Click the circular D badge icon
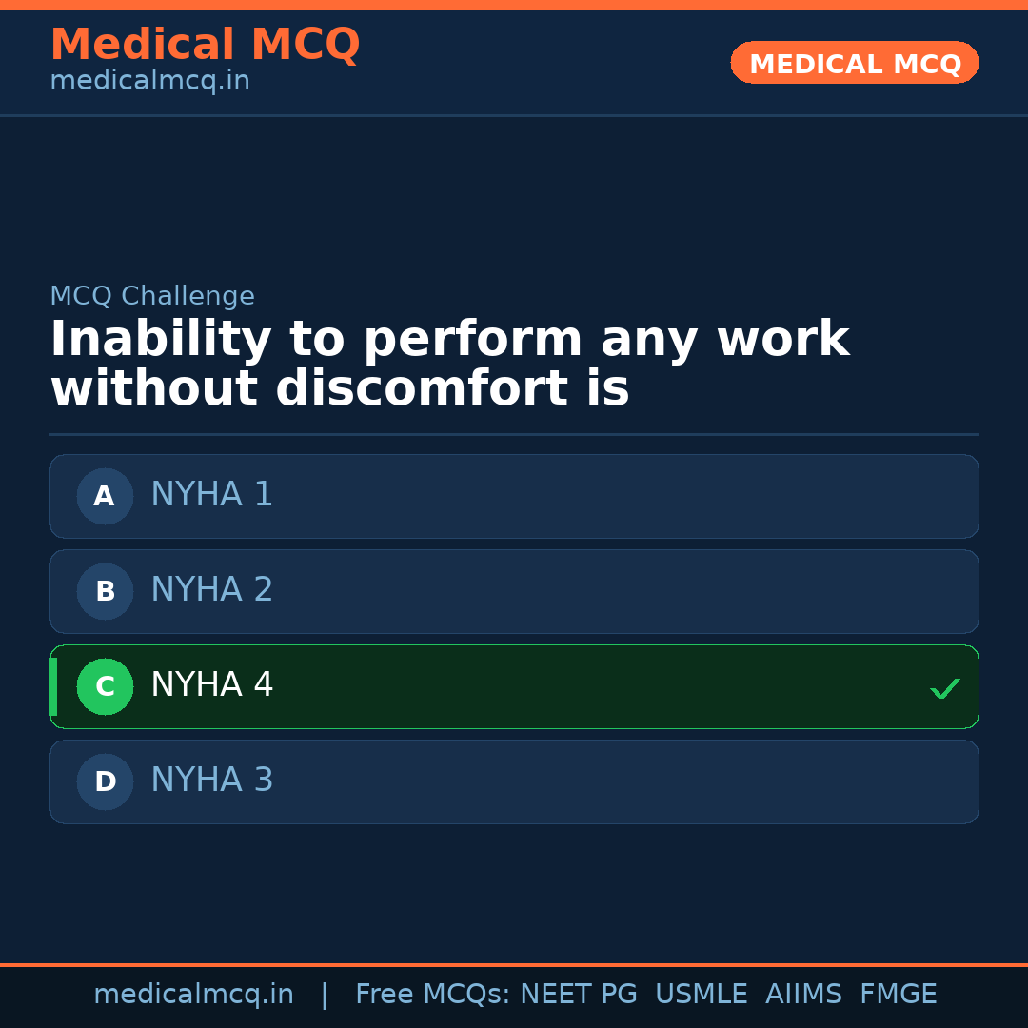The width and height of the screenshot is (1028, 1028). [105, 781]
